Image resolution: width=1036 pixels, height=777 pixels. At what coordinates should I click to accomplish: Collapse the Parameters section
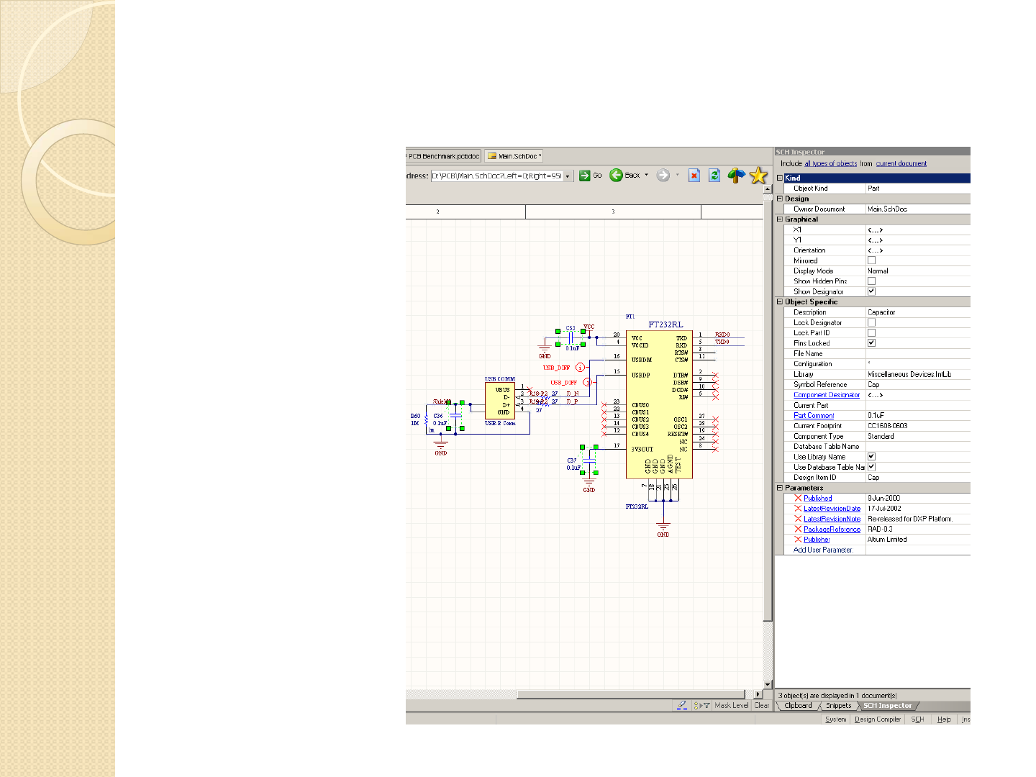tap(780, 488)
